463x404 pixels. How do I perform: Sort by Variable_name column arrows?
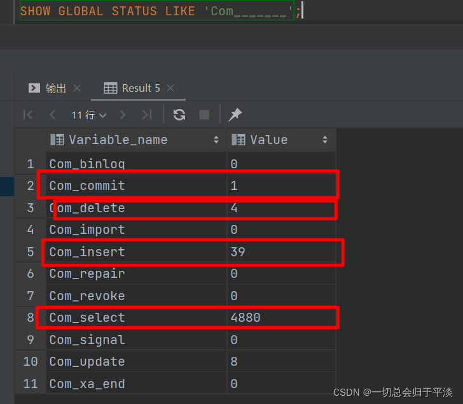(x=216, y=140)
